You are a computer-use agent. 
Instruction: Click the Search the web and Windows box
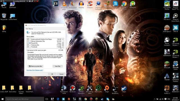pos(24,99)
